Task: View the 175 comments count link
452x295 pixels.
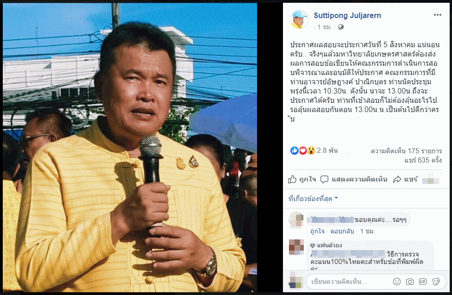Action: [406, 151]
